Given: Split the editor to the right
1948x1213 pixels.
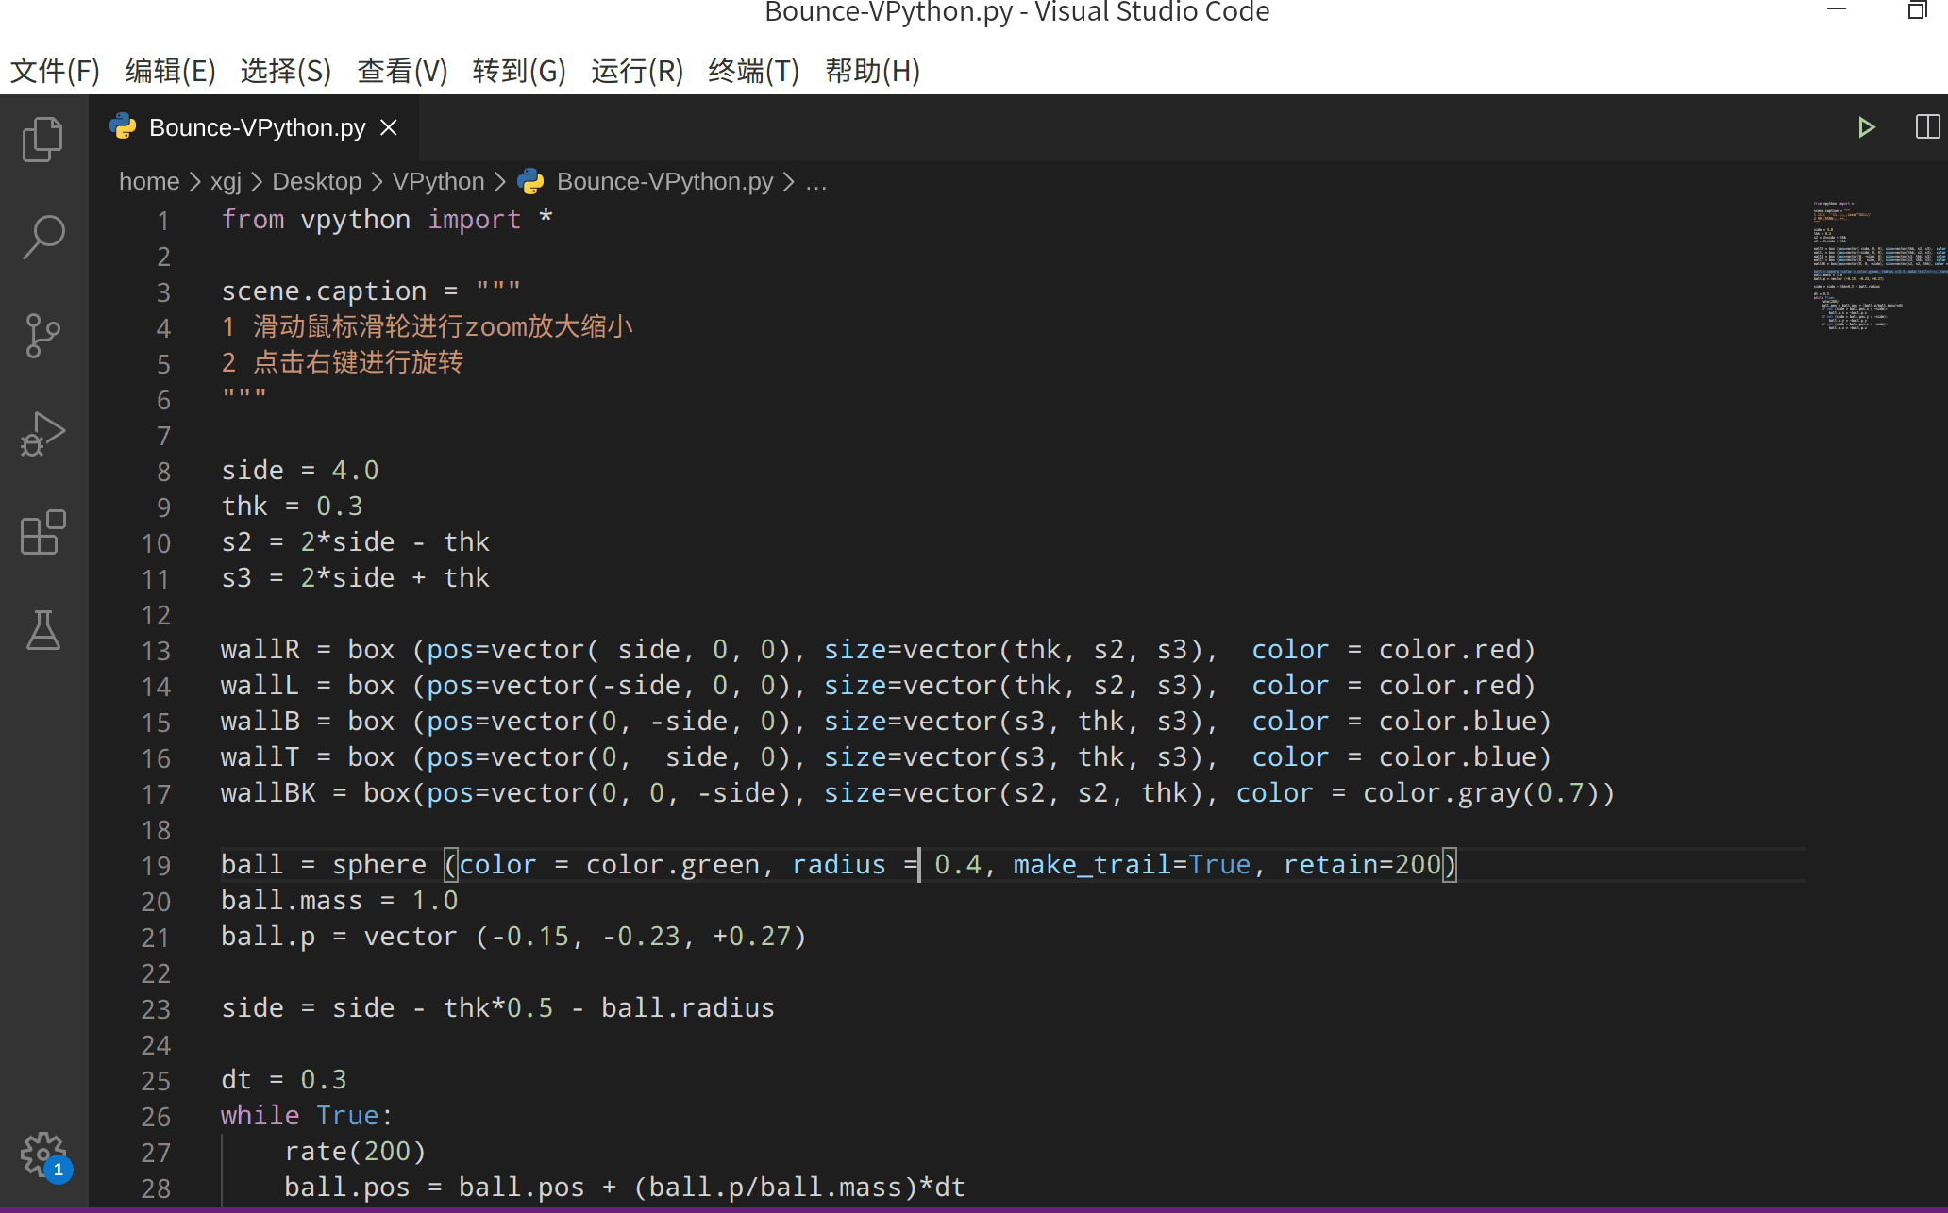Looking at the screenshot, I should click(x=1926, y=126).
